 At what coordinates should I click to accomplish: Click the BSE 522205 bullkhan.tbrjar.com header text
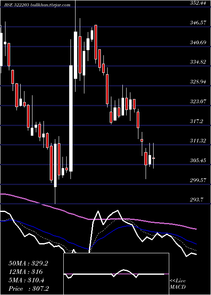tap(38, 5)
